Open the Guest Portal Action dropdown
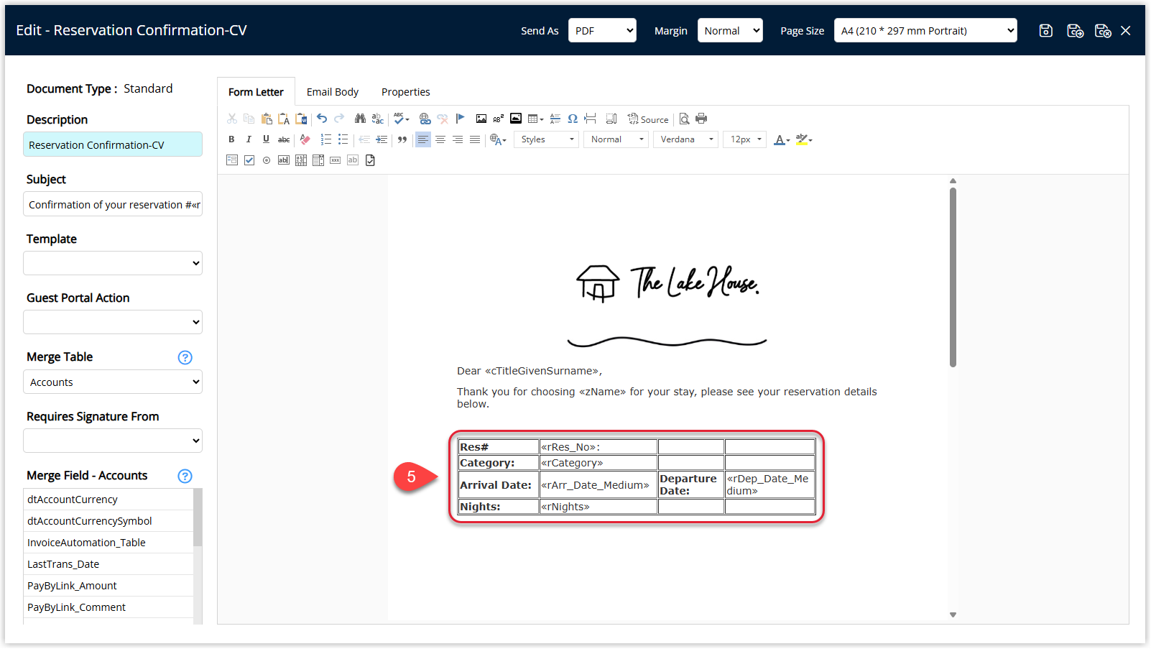This screenshot has width=1151, height=649. [113, 322]
